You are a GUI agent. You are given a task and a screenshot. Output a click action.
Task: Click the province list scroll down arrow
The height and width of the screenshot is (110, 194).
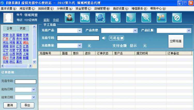pyautogui.click(x=34, y=62)
